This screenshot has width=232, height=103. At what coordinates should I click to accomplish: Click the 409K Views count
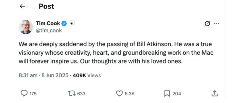[x=87, y=75]
